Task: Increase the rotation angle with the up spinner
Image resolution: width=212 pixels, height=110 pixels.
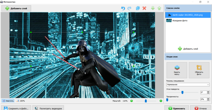Action: pos(208,92)
